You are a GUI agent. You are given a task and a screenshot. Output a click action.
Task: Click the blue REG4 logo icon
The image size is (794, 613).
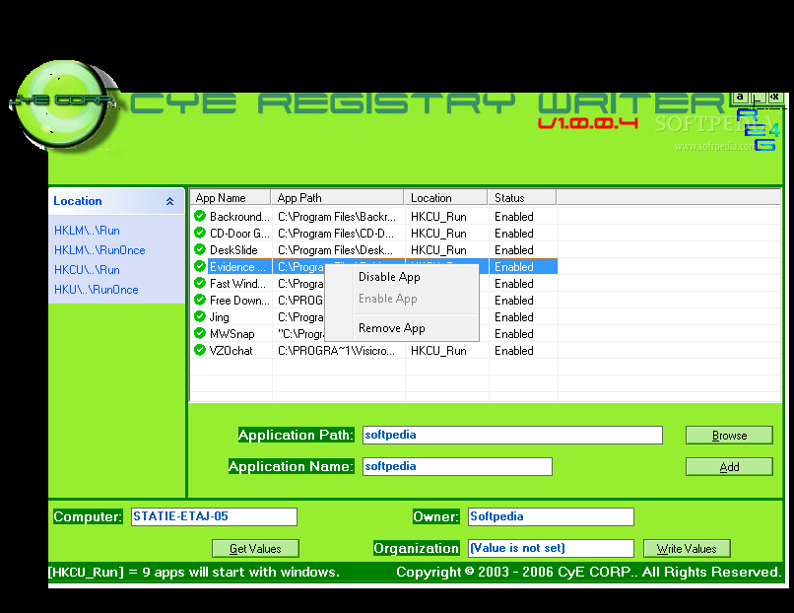[758, 130]
